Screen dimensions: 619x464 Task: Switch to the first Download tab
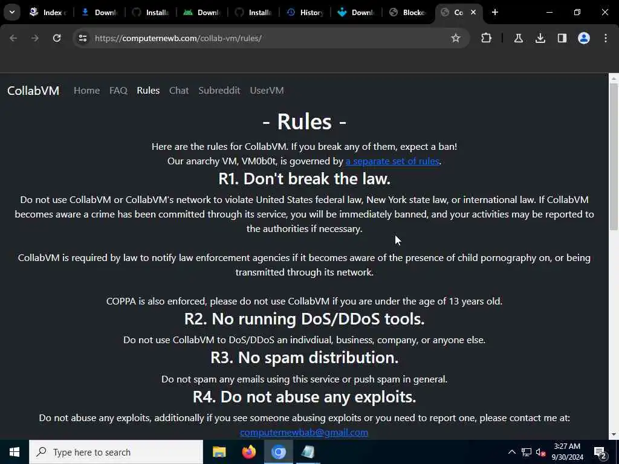[x=100, y=12]
